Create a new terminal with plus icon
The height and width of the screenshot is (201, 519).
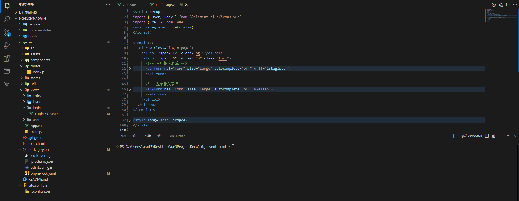click(x=453, y=136)
